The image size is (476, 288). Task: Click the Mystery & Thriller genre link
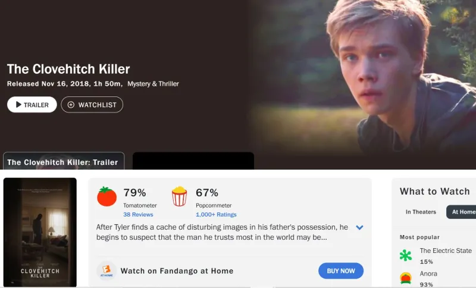(153, 84)
